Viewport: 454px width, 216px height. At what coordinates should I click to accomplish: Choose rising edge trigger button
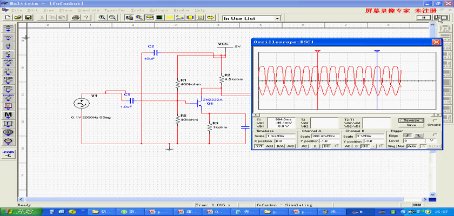pyautogui.click(x=408, y=136)
